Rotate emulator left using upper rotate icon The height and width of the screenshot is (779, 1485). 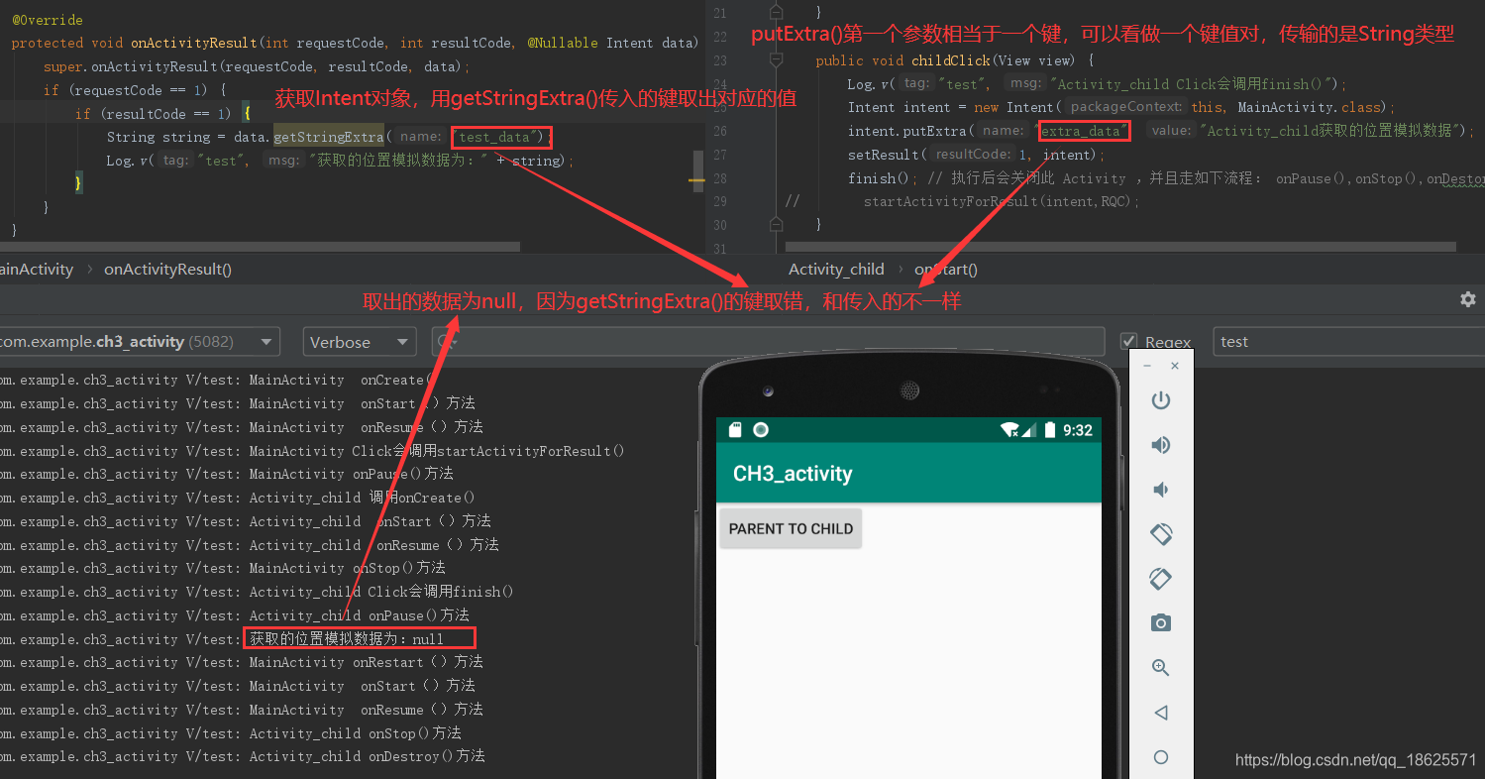pos(1161,534)
